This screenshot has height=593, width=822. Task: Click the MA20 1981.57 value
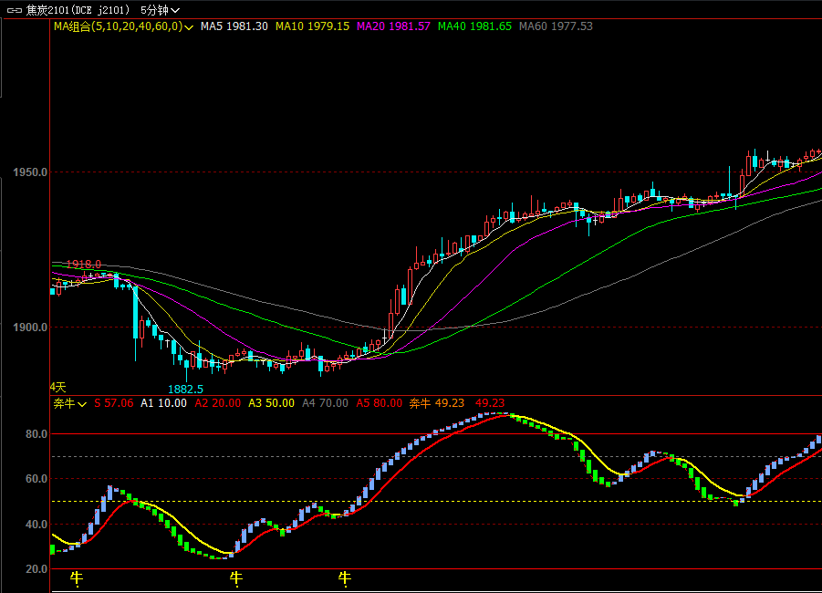[393, 26]
